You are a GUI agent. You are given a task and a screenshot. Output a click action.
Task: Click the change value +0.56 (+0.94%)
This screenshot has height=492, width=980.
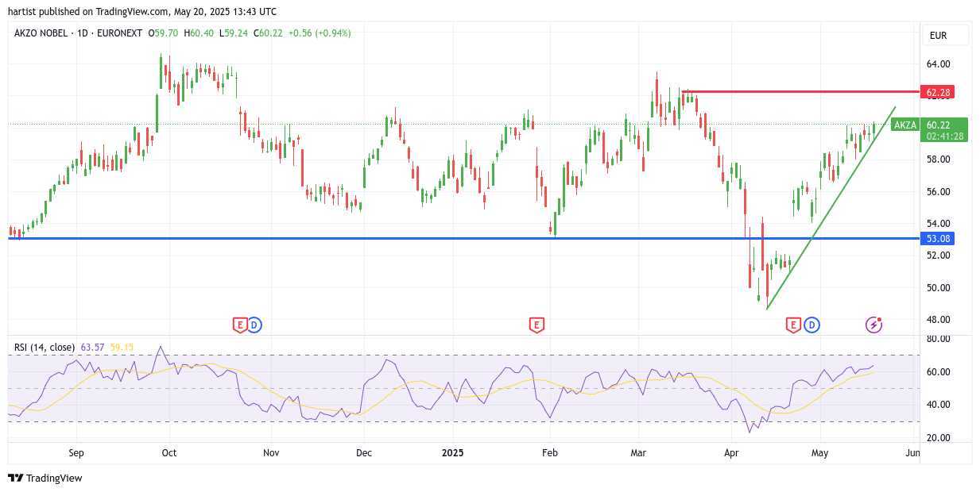(320, 33)
